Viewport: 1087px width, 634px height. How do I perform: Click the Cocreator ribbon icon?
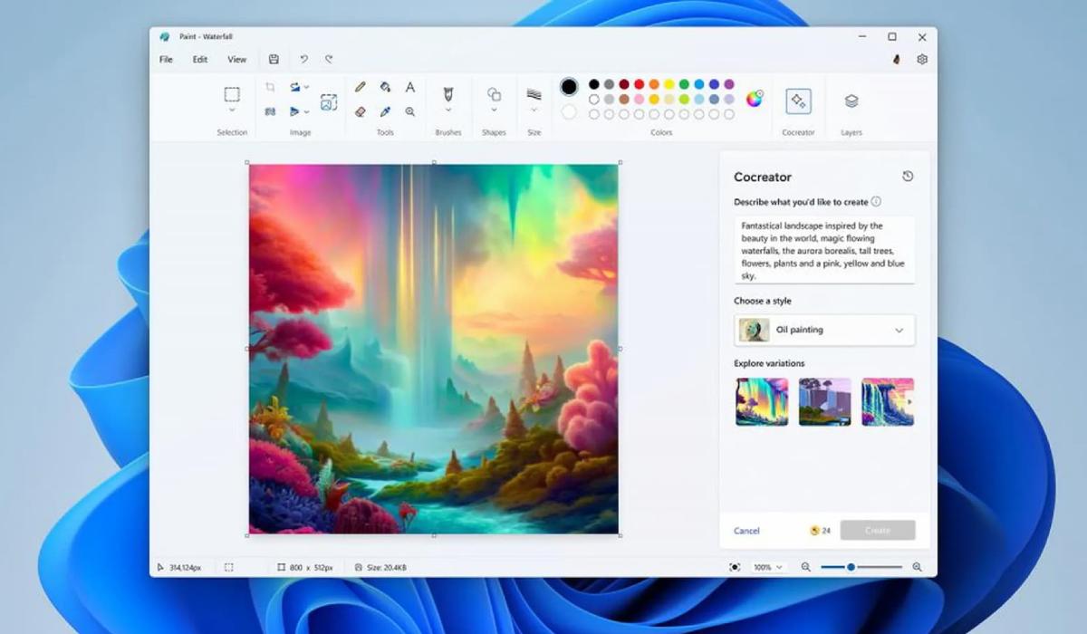(798, 101)
